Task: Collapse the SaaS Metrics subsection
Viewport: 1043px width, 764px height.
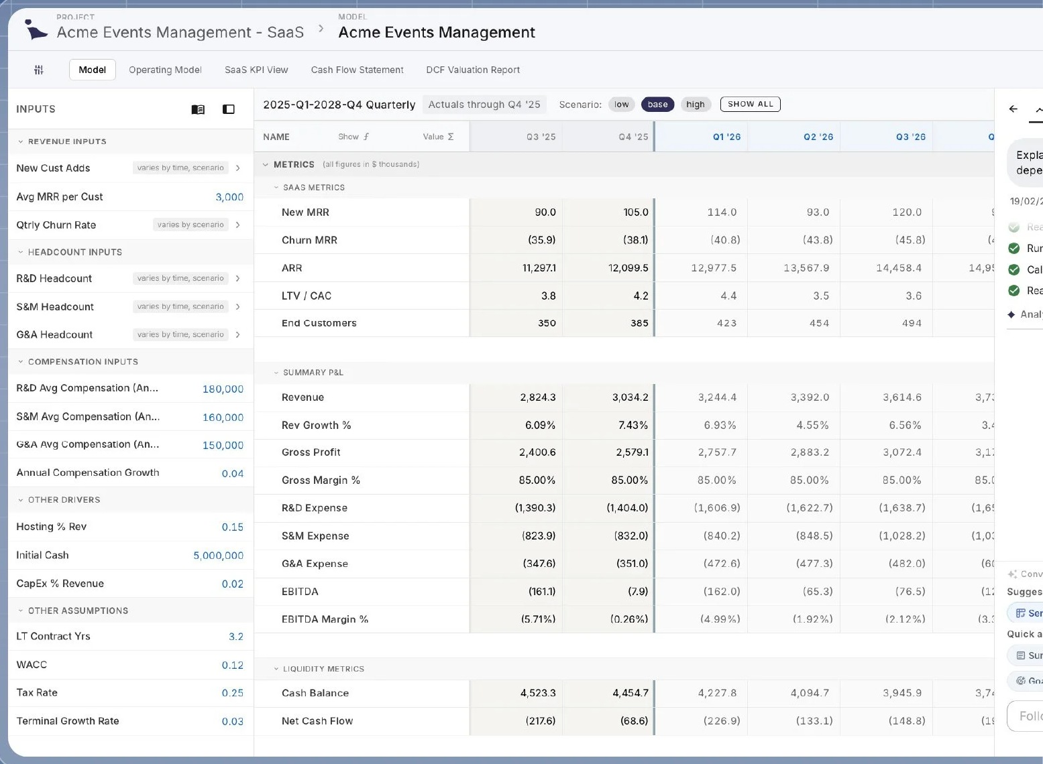Action: 276,188
